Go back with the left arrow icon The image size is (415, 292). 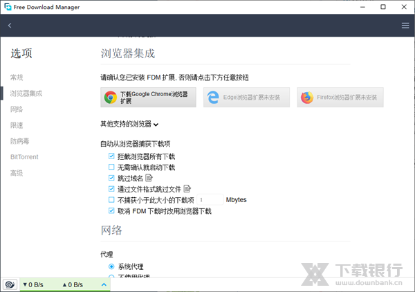(x=10, y=26)
